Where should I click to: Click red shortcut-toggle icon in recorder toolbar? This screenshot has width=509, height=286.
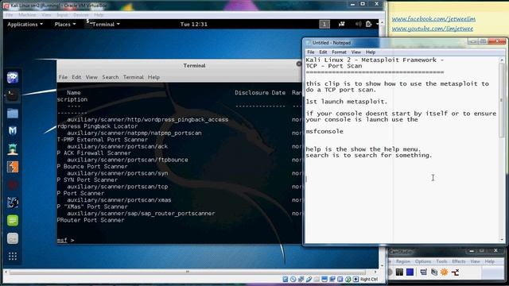click(x=456, y=272)
